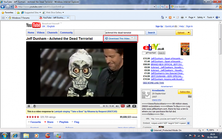Expand the address bar history dropdown
Viewport: 222px width, 139px height.
tap(154, 7)
